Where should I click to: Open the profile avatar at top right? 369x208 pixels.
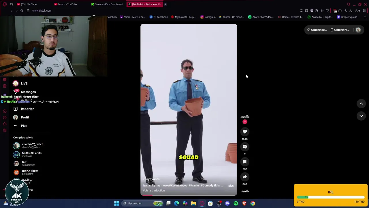pyautogui.click(x=358, y=30)
